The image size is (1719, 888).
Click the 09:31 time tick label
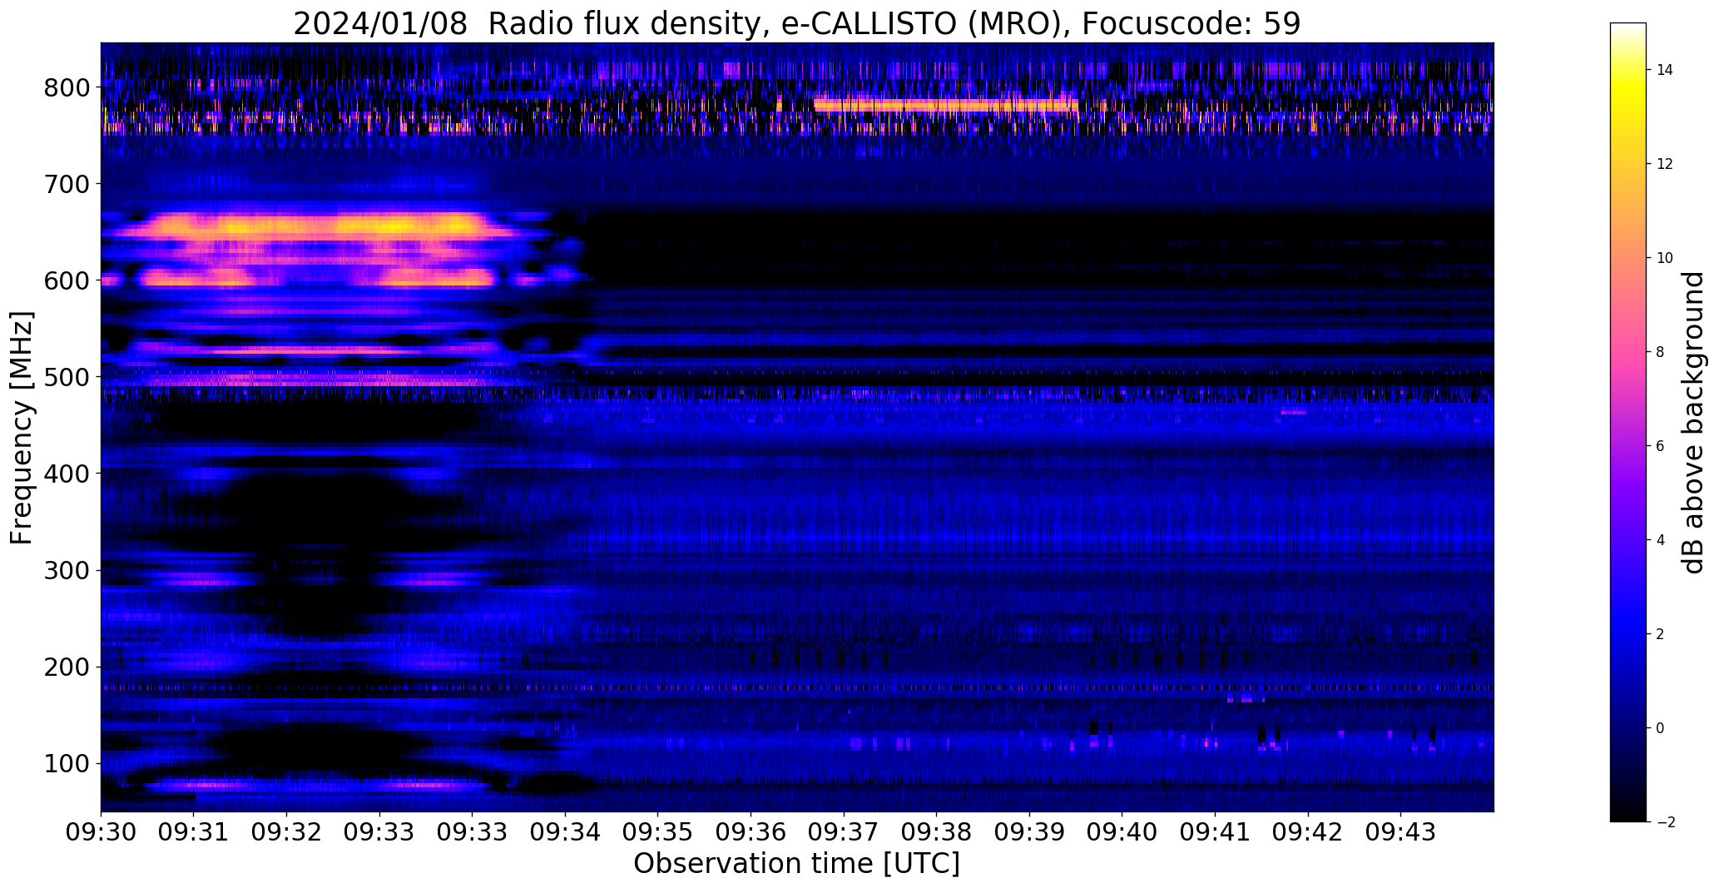point(194,832)
